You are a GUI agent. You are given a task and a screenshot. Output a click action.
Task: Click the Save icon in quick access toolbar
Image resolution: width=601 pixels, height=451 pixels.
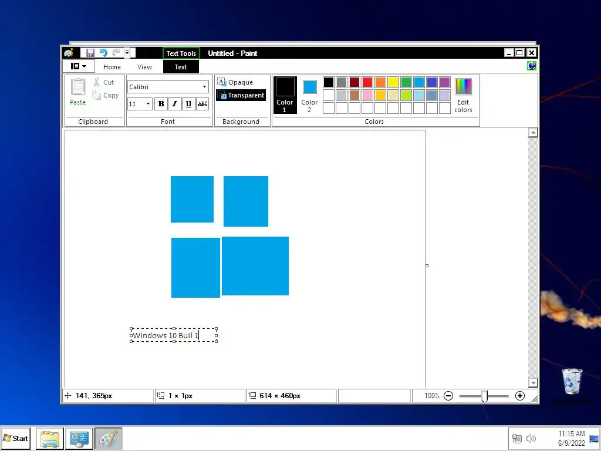(x=90, y=53)
